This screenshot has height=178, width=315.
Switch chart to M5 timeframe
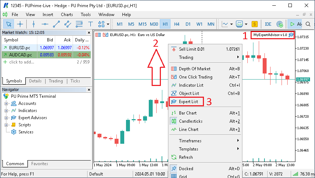pyautogui.click(x=131, y=24)
